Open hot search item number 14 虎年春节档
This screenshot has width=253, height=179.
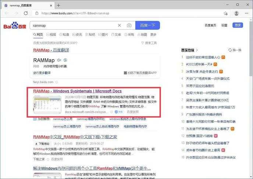click(x=203, y=150)
